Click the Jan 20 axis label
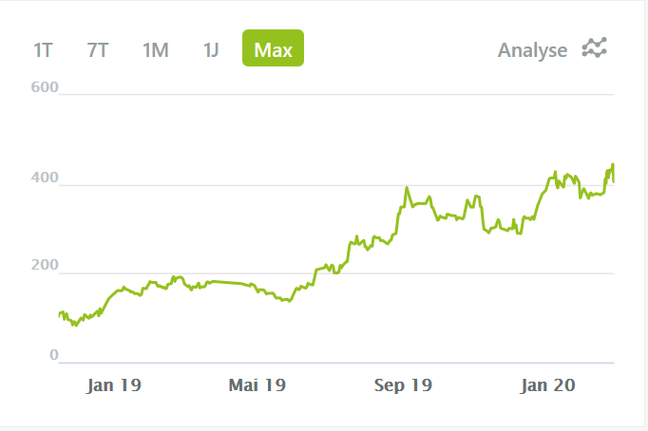The width and height of the screenshot is (648, 431). coord(548,385)
